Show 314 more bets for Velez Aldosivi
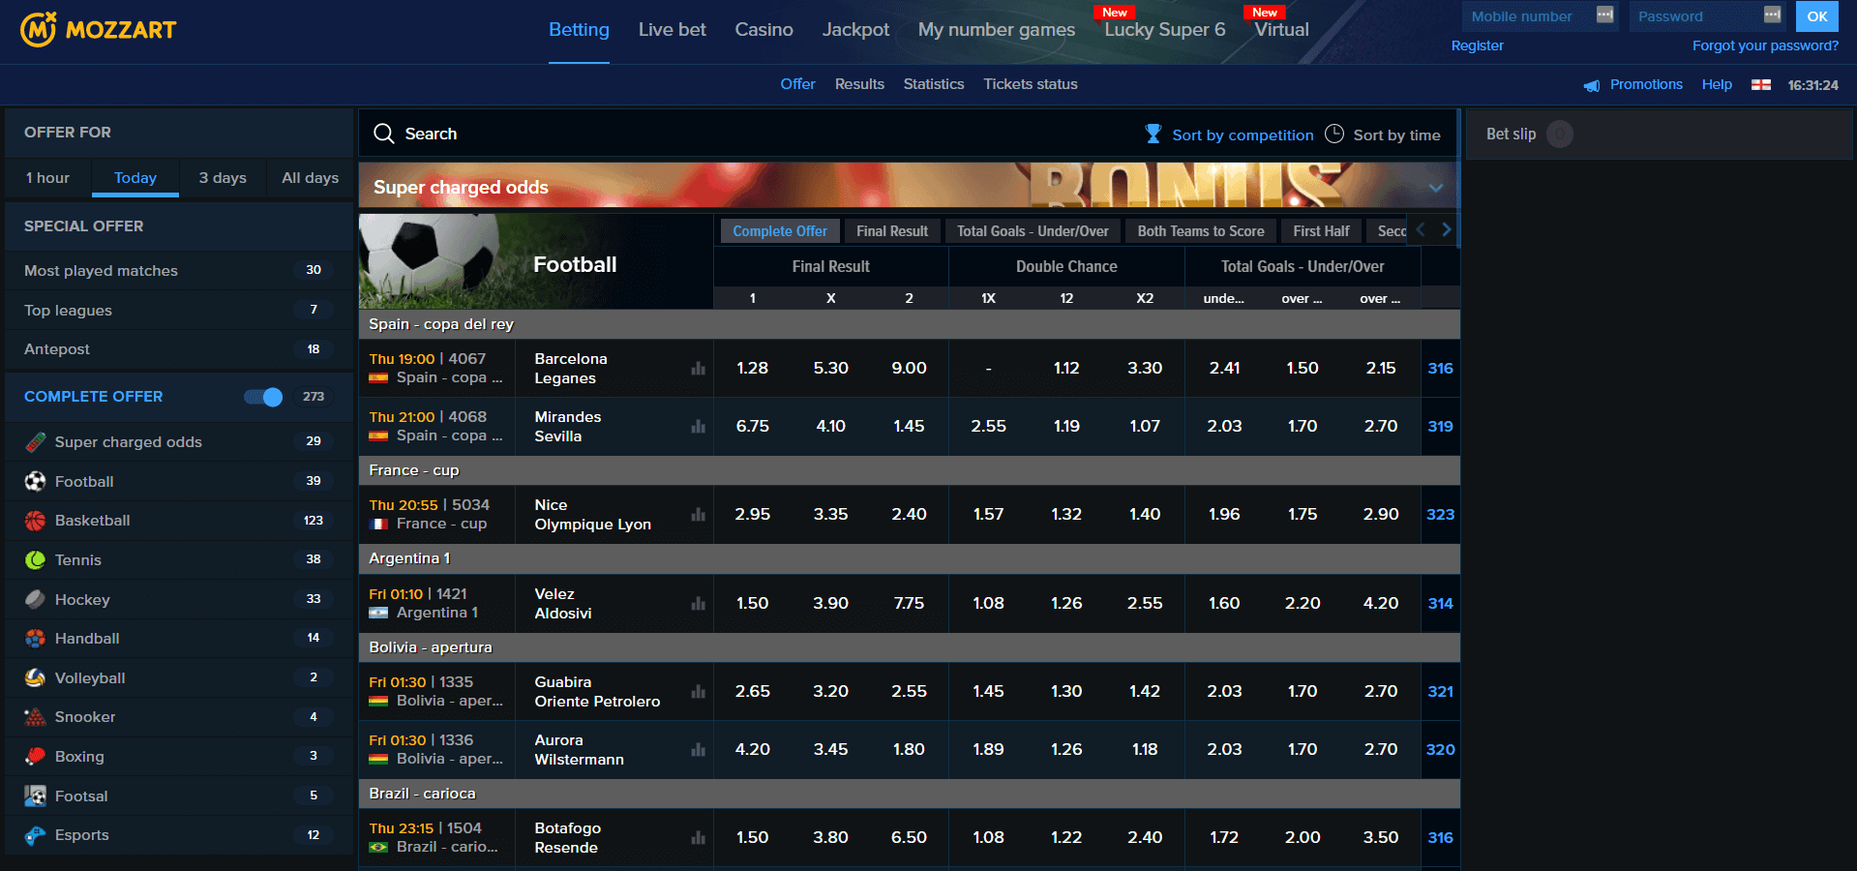The width and height of the screenshot is (1857, 871). click(1440, 603)
